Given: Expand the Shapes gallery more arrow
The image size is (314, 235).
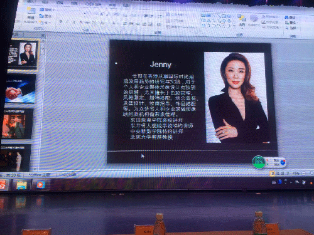Looking at the screenshot, I should (234, 26).
